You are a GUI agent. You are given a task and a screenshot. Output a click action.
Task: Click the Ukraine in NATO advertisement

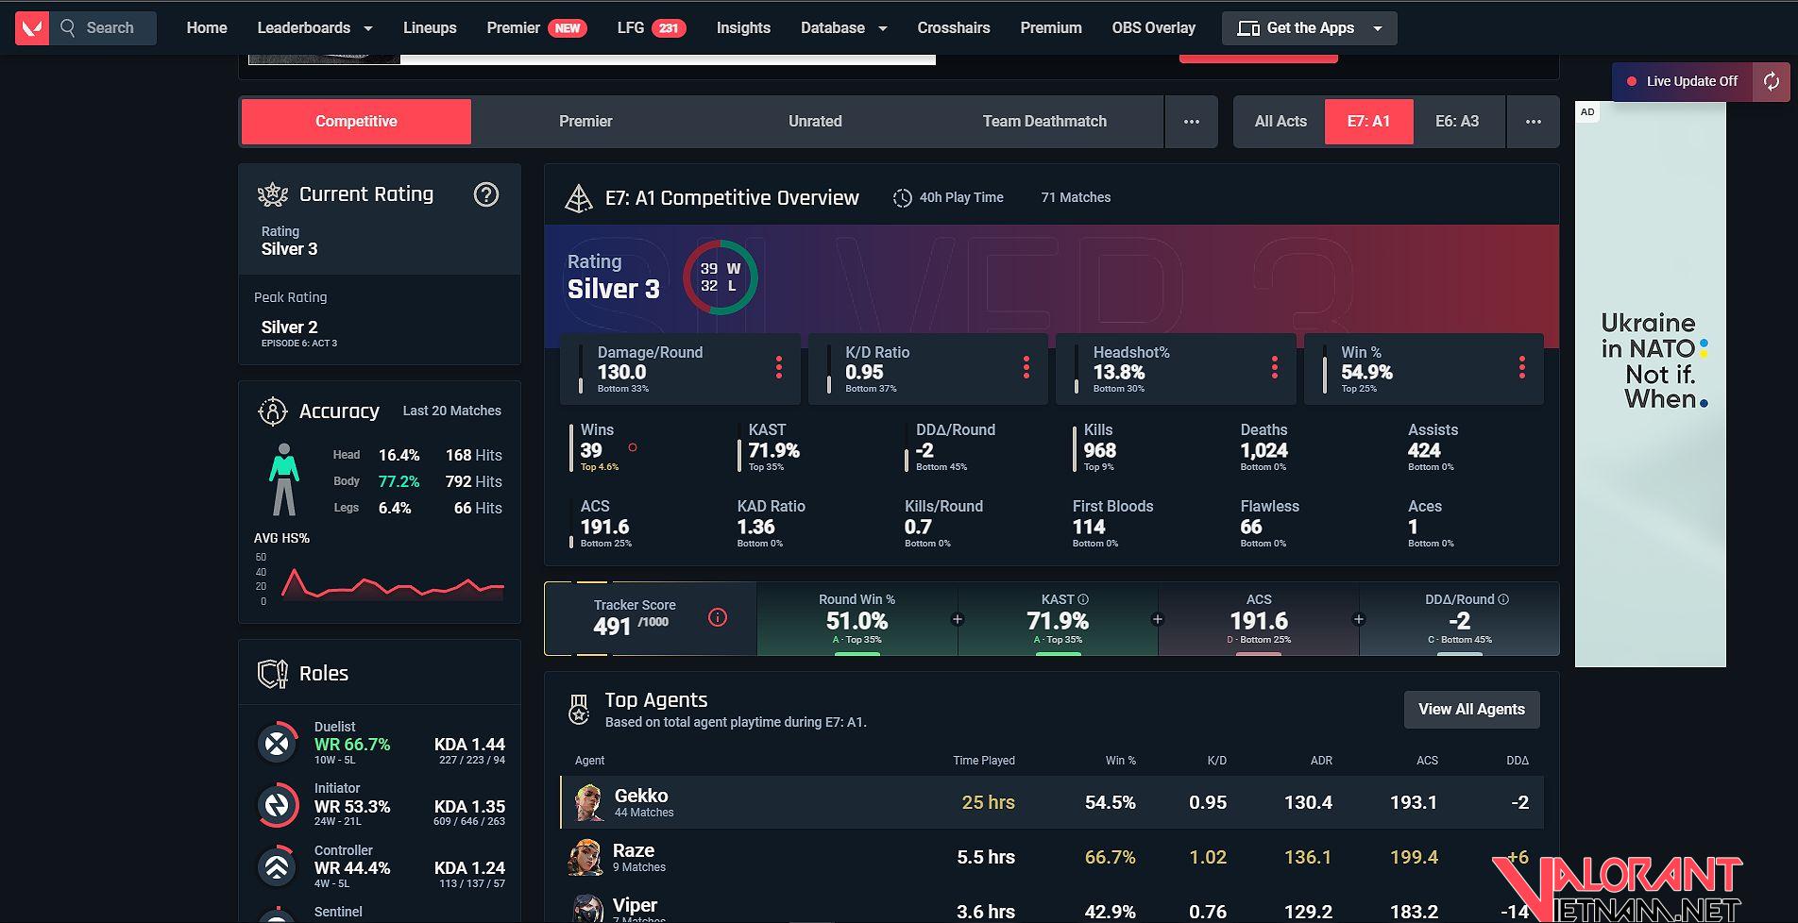(x=1650, y=384)
